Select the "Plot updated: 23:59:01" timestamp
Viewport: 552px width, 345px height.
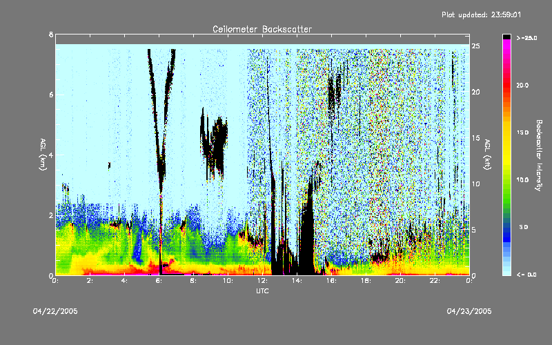point(481,14)
